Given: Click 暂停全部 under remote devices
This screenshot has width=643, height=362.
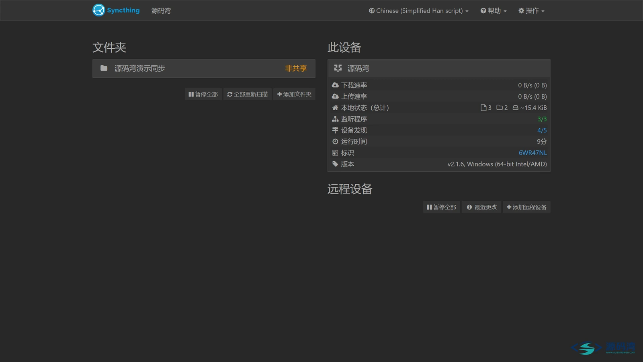Looking at the screenshot, I should (441, 207).
